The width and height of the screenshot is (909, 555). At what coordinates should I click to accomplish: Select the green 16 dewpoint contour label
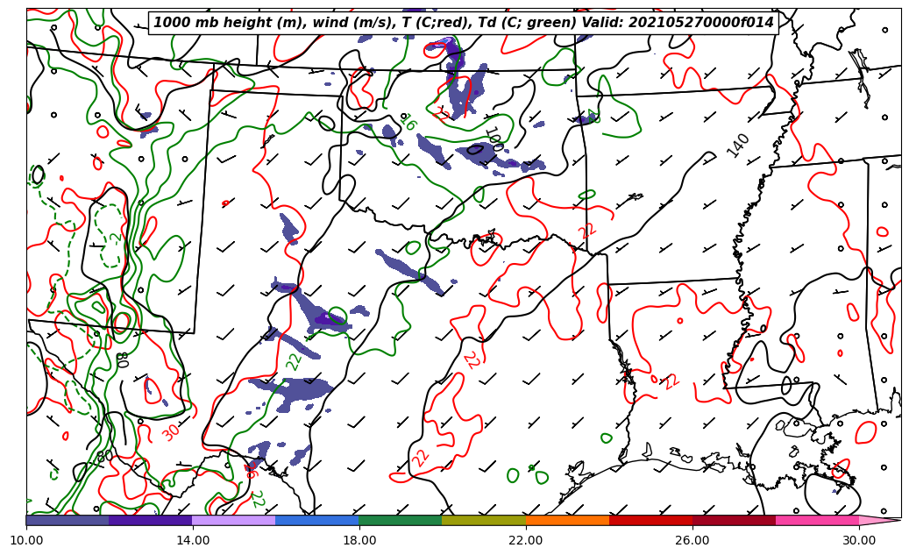[x=408, y=122]
